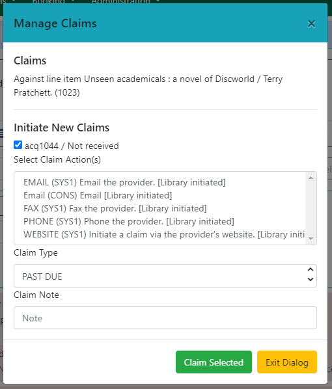332x389 pixels.
Task: Select WEBSITE (SYS1) provider's website claim action
Action: click(x=164, y=234)
